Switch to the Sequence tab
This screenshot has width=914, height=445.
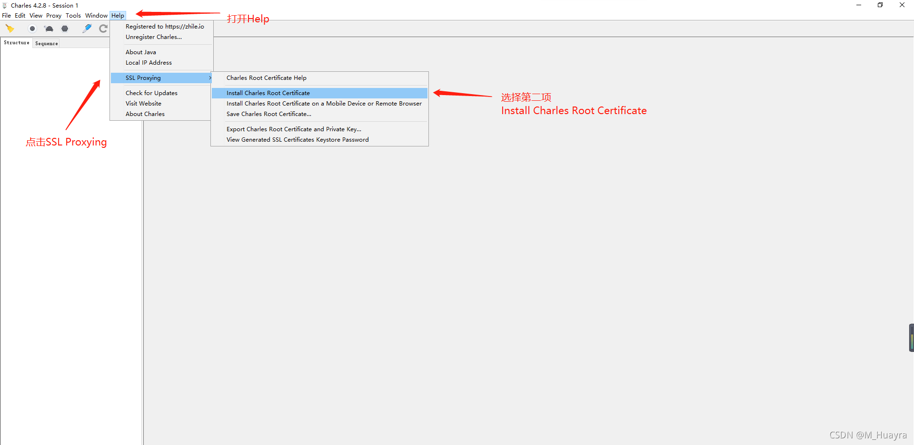pyautogui.click(x=47, y=43)
